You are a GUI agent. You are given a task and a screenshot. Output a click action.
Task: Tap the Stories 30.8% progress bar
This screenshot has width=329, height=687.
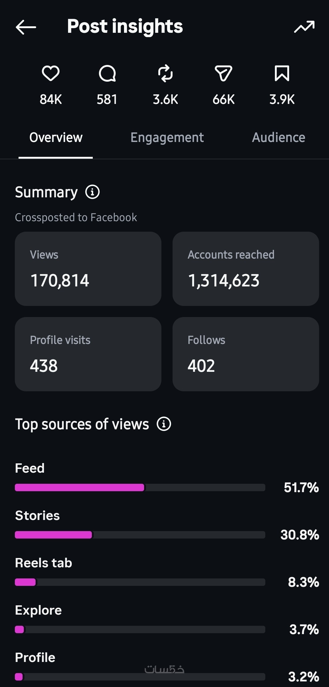[x=140, y=535]
